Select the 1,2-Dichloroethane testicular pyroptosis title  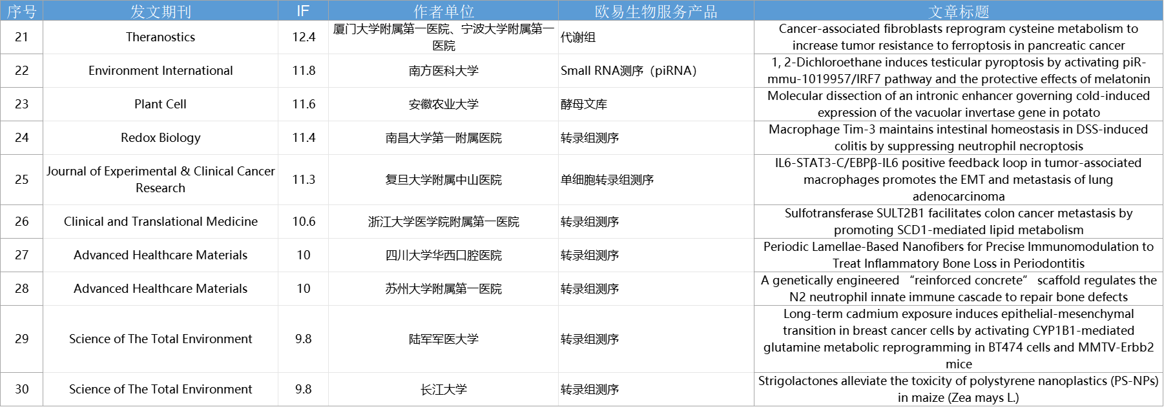(959, 70)
